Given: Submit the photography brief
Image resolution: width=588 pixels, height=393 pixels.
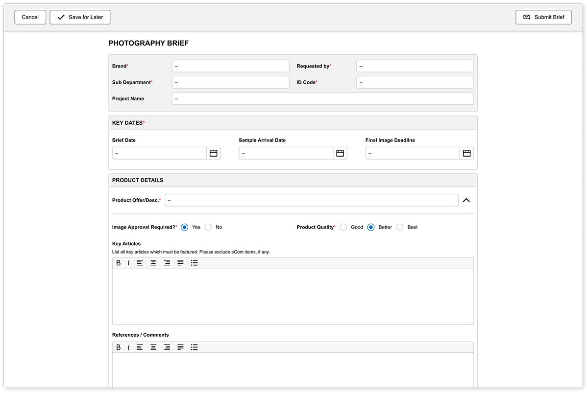Looking at the screenshot, I should pos(543,17).
